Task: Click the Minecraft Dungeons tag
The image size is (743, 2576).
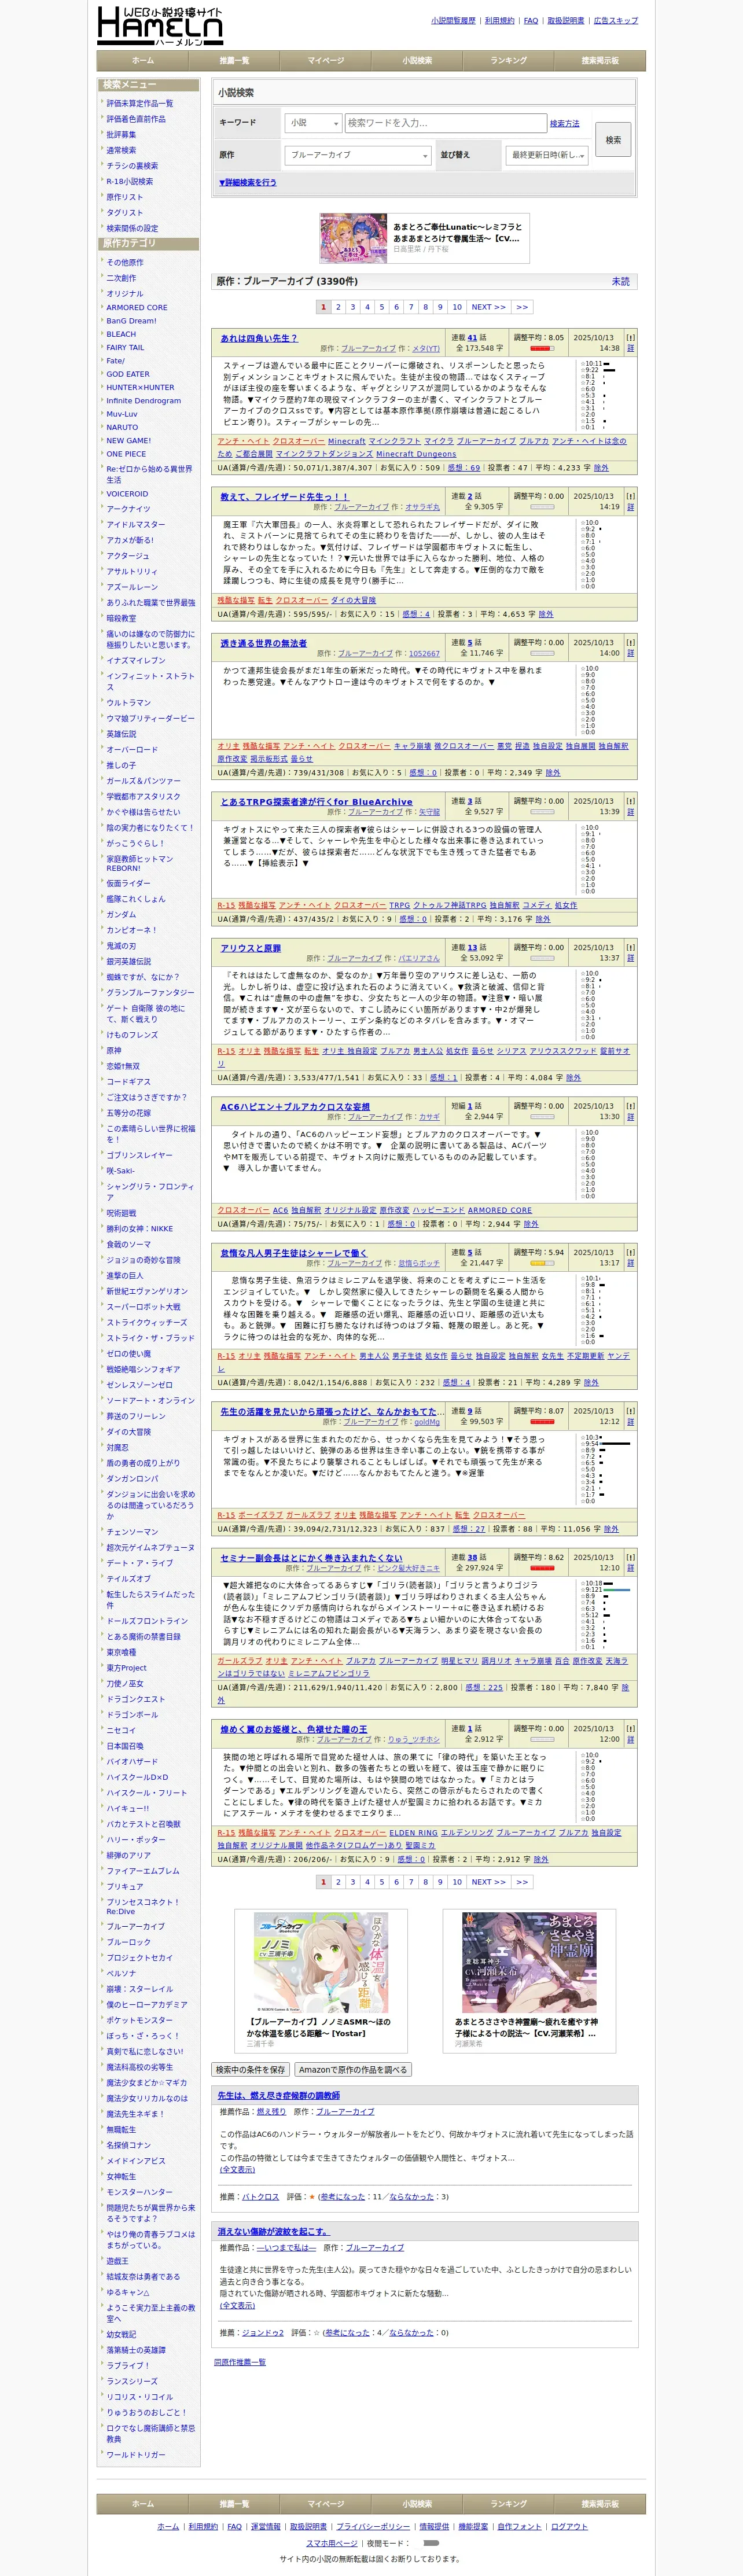Action: coord(416,454)
